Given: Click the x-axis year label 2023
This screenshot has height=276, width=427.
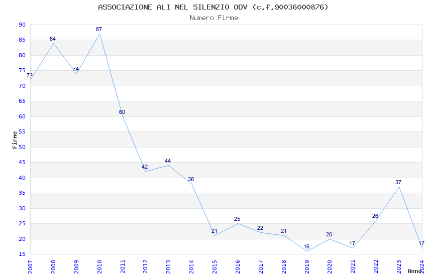Looking at the screenshot, I should pos(399,267).
